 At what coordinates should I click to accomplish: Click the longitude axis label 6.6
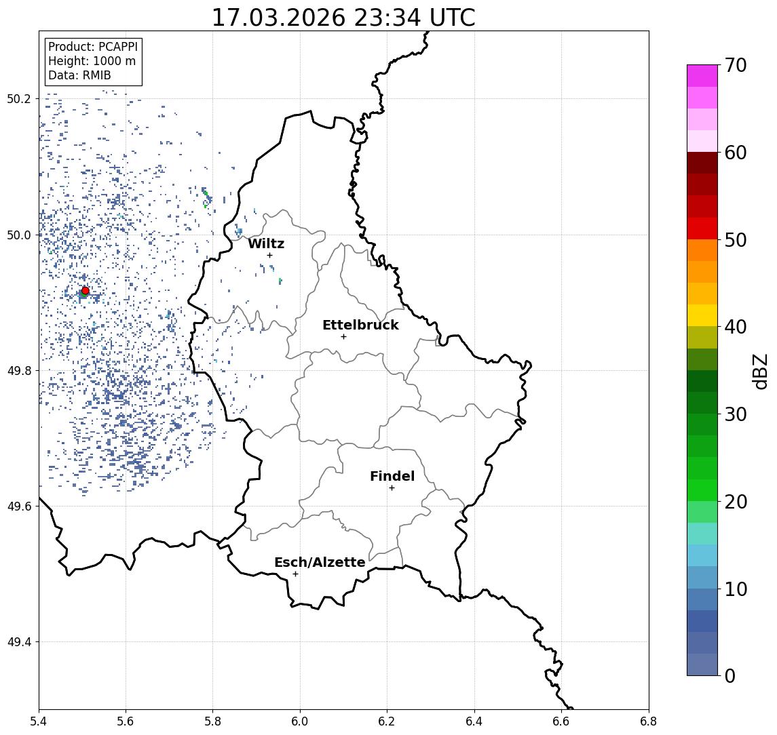561,721
